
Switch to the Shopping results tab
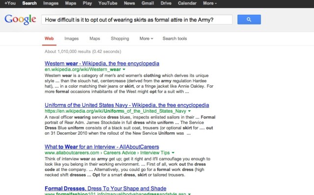point(120,38)
